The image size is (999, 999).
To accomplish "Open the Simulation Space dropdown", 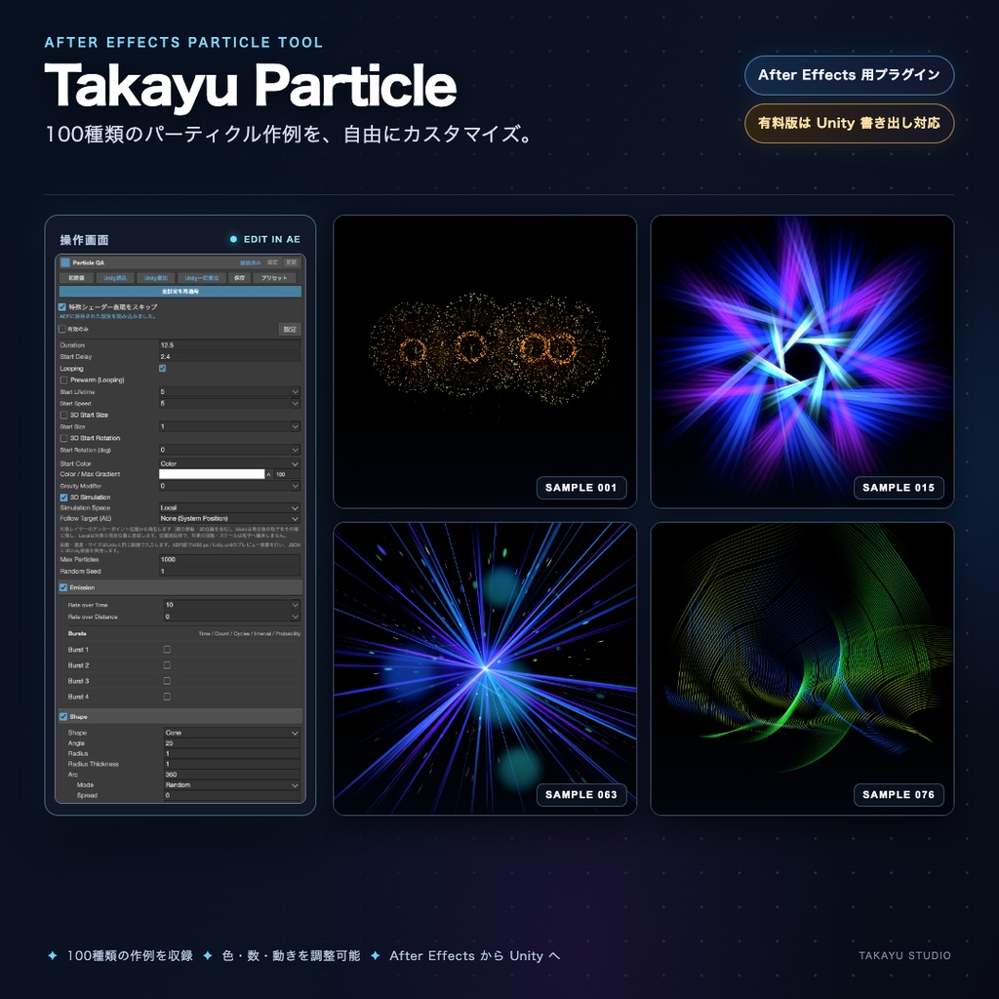I will pos(229,507).
